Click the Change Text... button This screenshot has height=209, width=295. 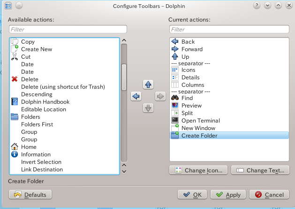[x=260, y=170]
